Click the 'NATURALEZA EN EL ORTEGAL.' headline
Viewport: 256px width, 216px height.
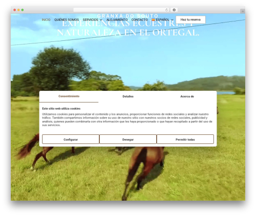[x=128, y=33]
